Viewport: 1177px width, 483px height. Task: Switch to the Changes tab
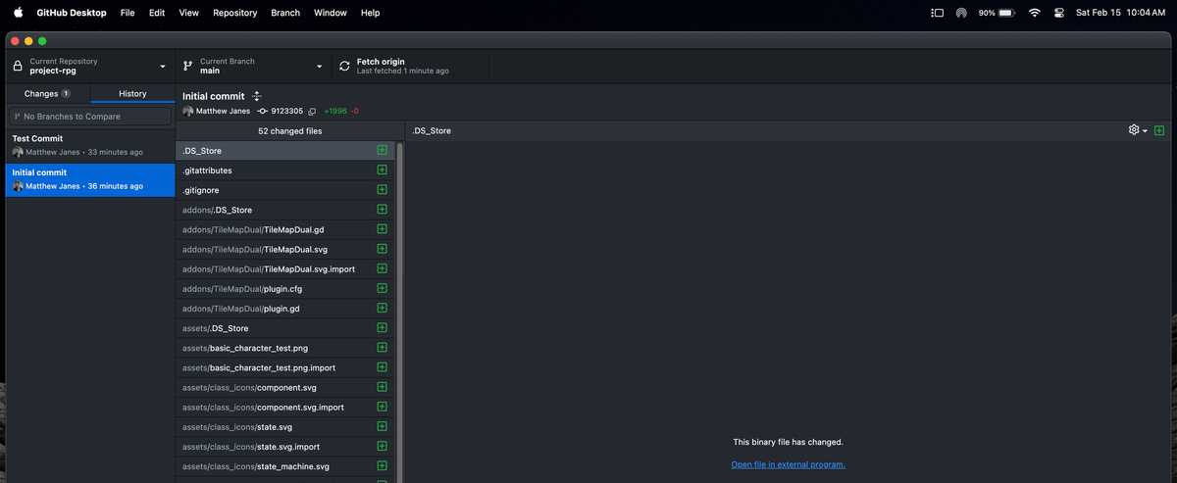tap(47, 94)
